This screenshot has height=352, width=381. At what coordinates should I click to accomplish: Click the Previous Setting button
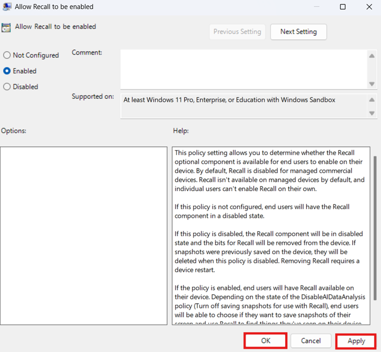click(237, 32)
